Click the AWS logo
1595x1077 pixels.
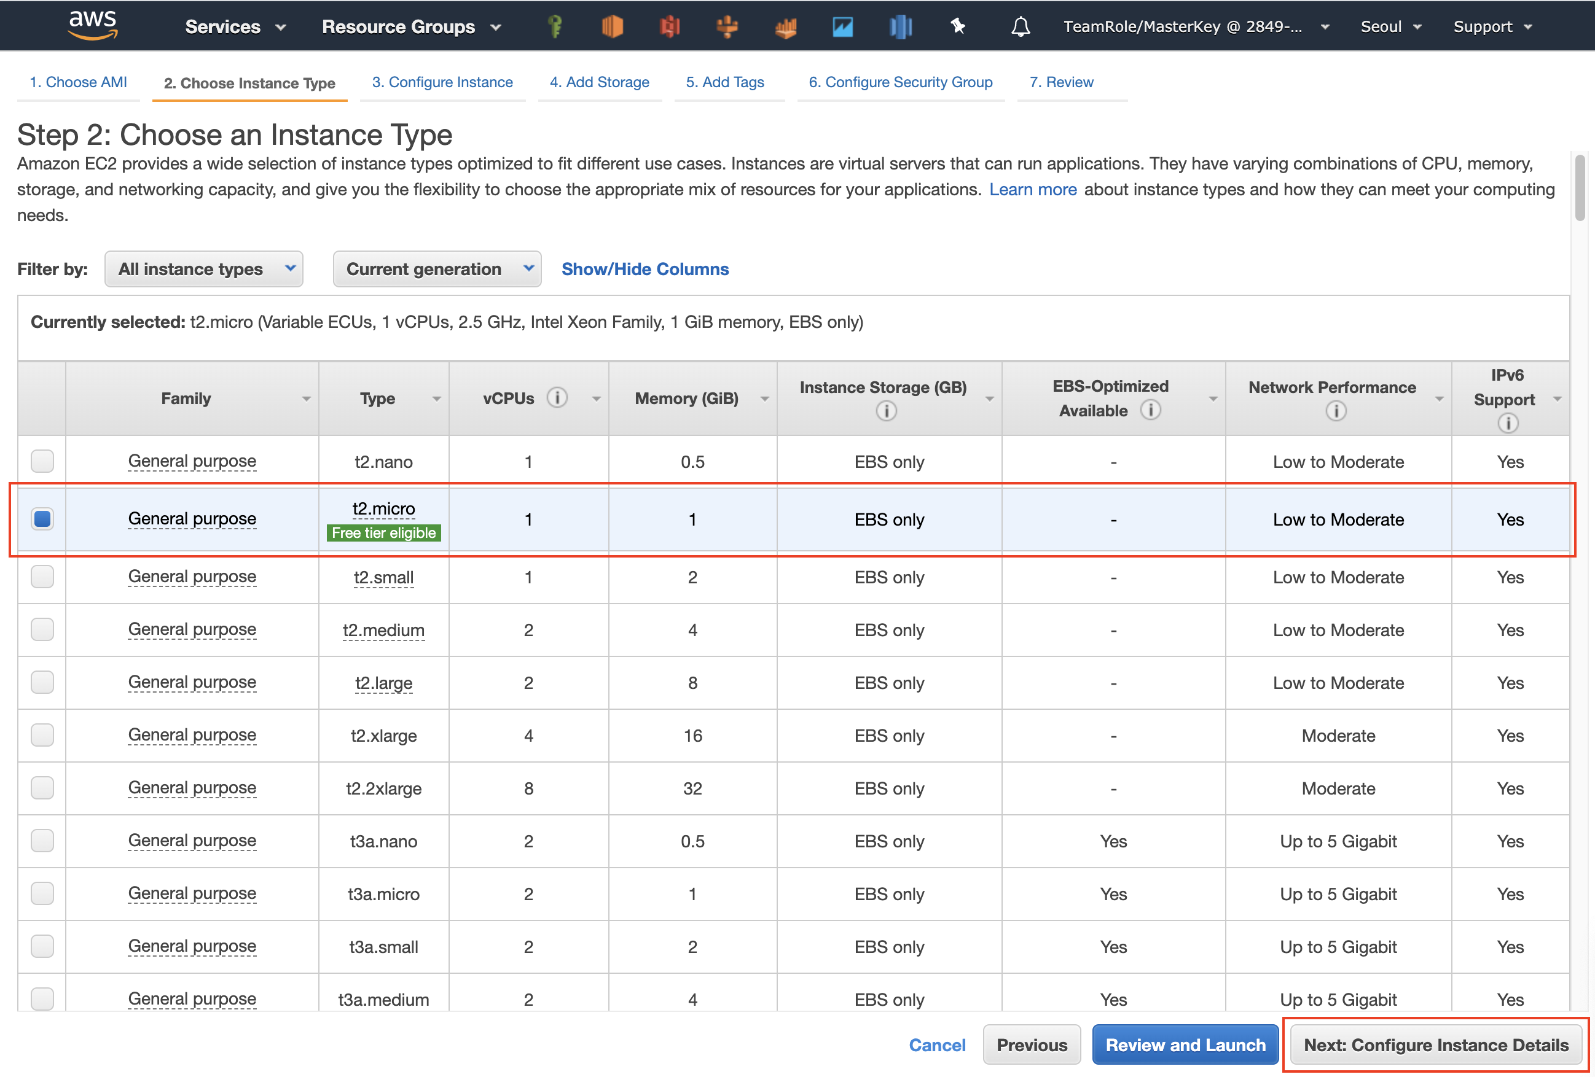tap(93, 25)
